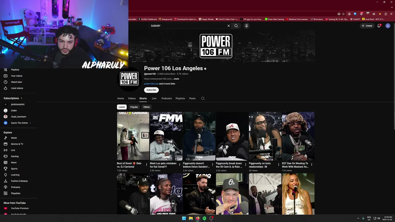Open the Wormate.io bookmark

pos(317,19)
